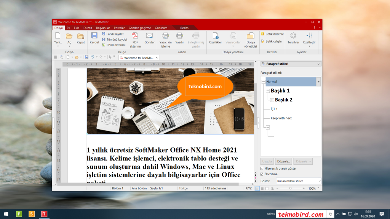The image size is (390, 219).
Task: Click zoom out minus button
Action: coord(277,189)
